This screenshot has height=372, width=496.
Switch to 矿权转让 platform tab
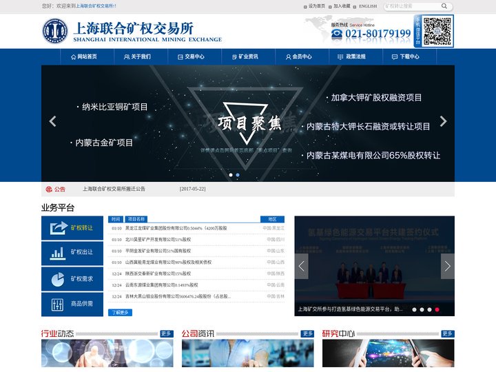[72, 228]
